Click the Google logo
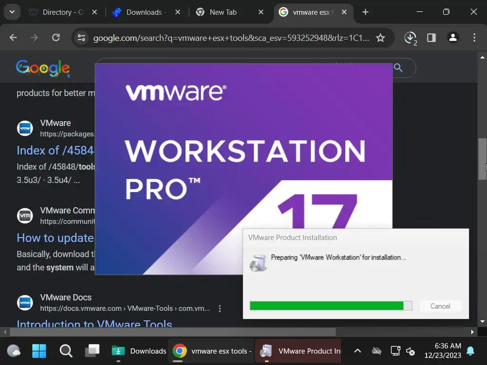This screenshot has width=487, height=365. coord(43,68)
